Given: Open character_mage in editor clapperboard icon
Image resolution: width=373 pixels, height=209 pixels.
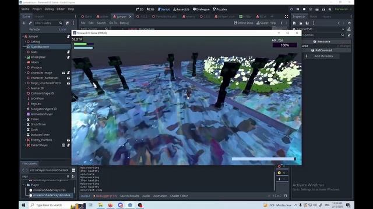Looking at the screenshot, I should (64, 73).
